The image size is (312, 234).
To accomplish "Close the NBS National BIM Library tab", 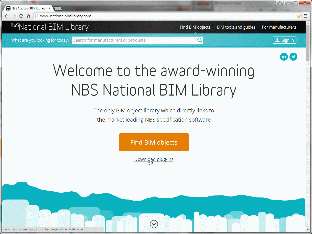I will [x=50, y=8].
